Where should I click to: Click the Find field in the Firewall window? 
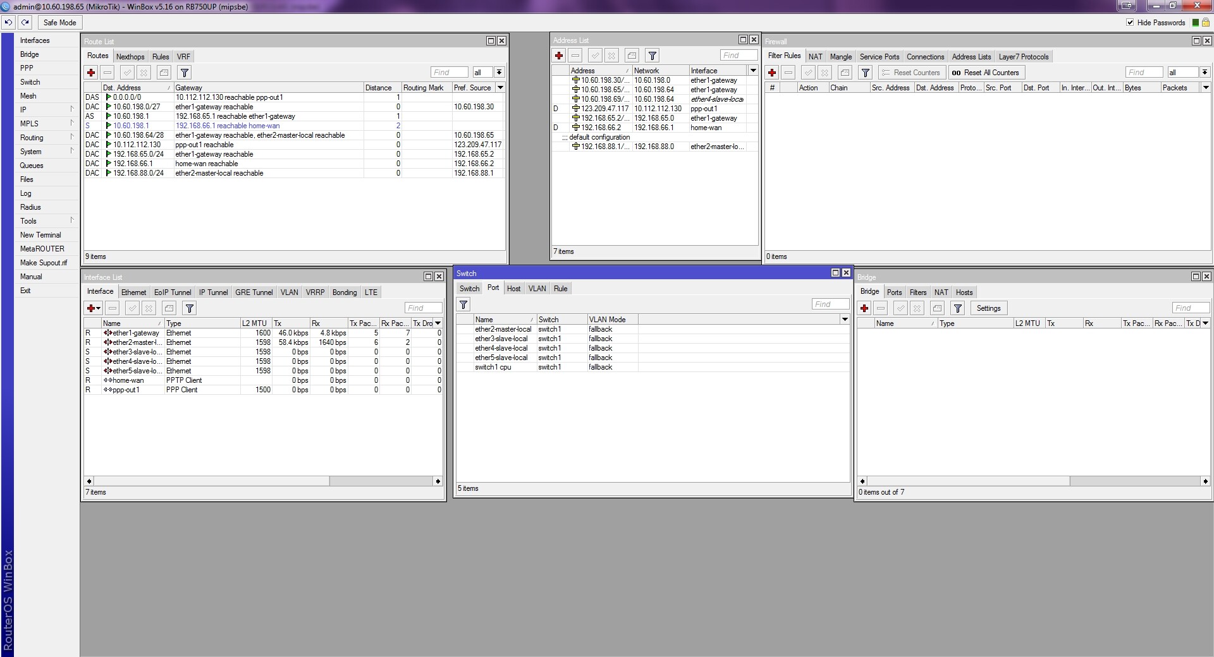(1143, 72)
